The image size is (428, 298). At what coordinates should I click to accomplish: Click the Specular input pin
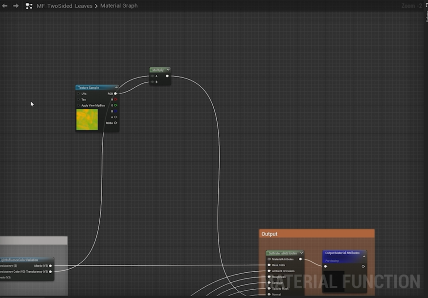click(x=269, y=283)
